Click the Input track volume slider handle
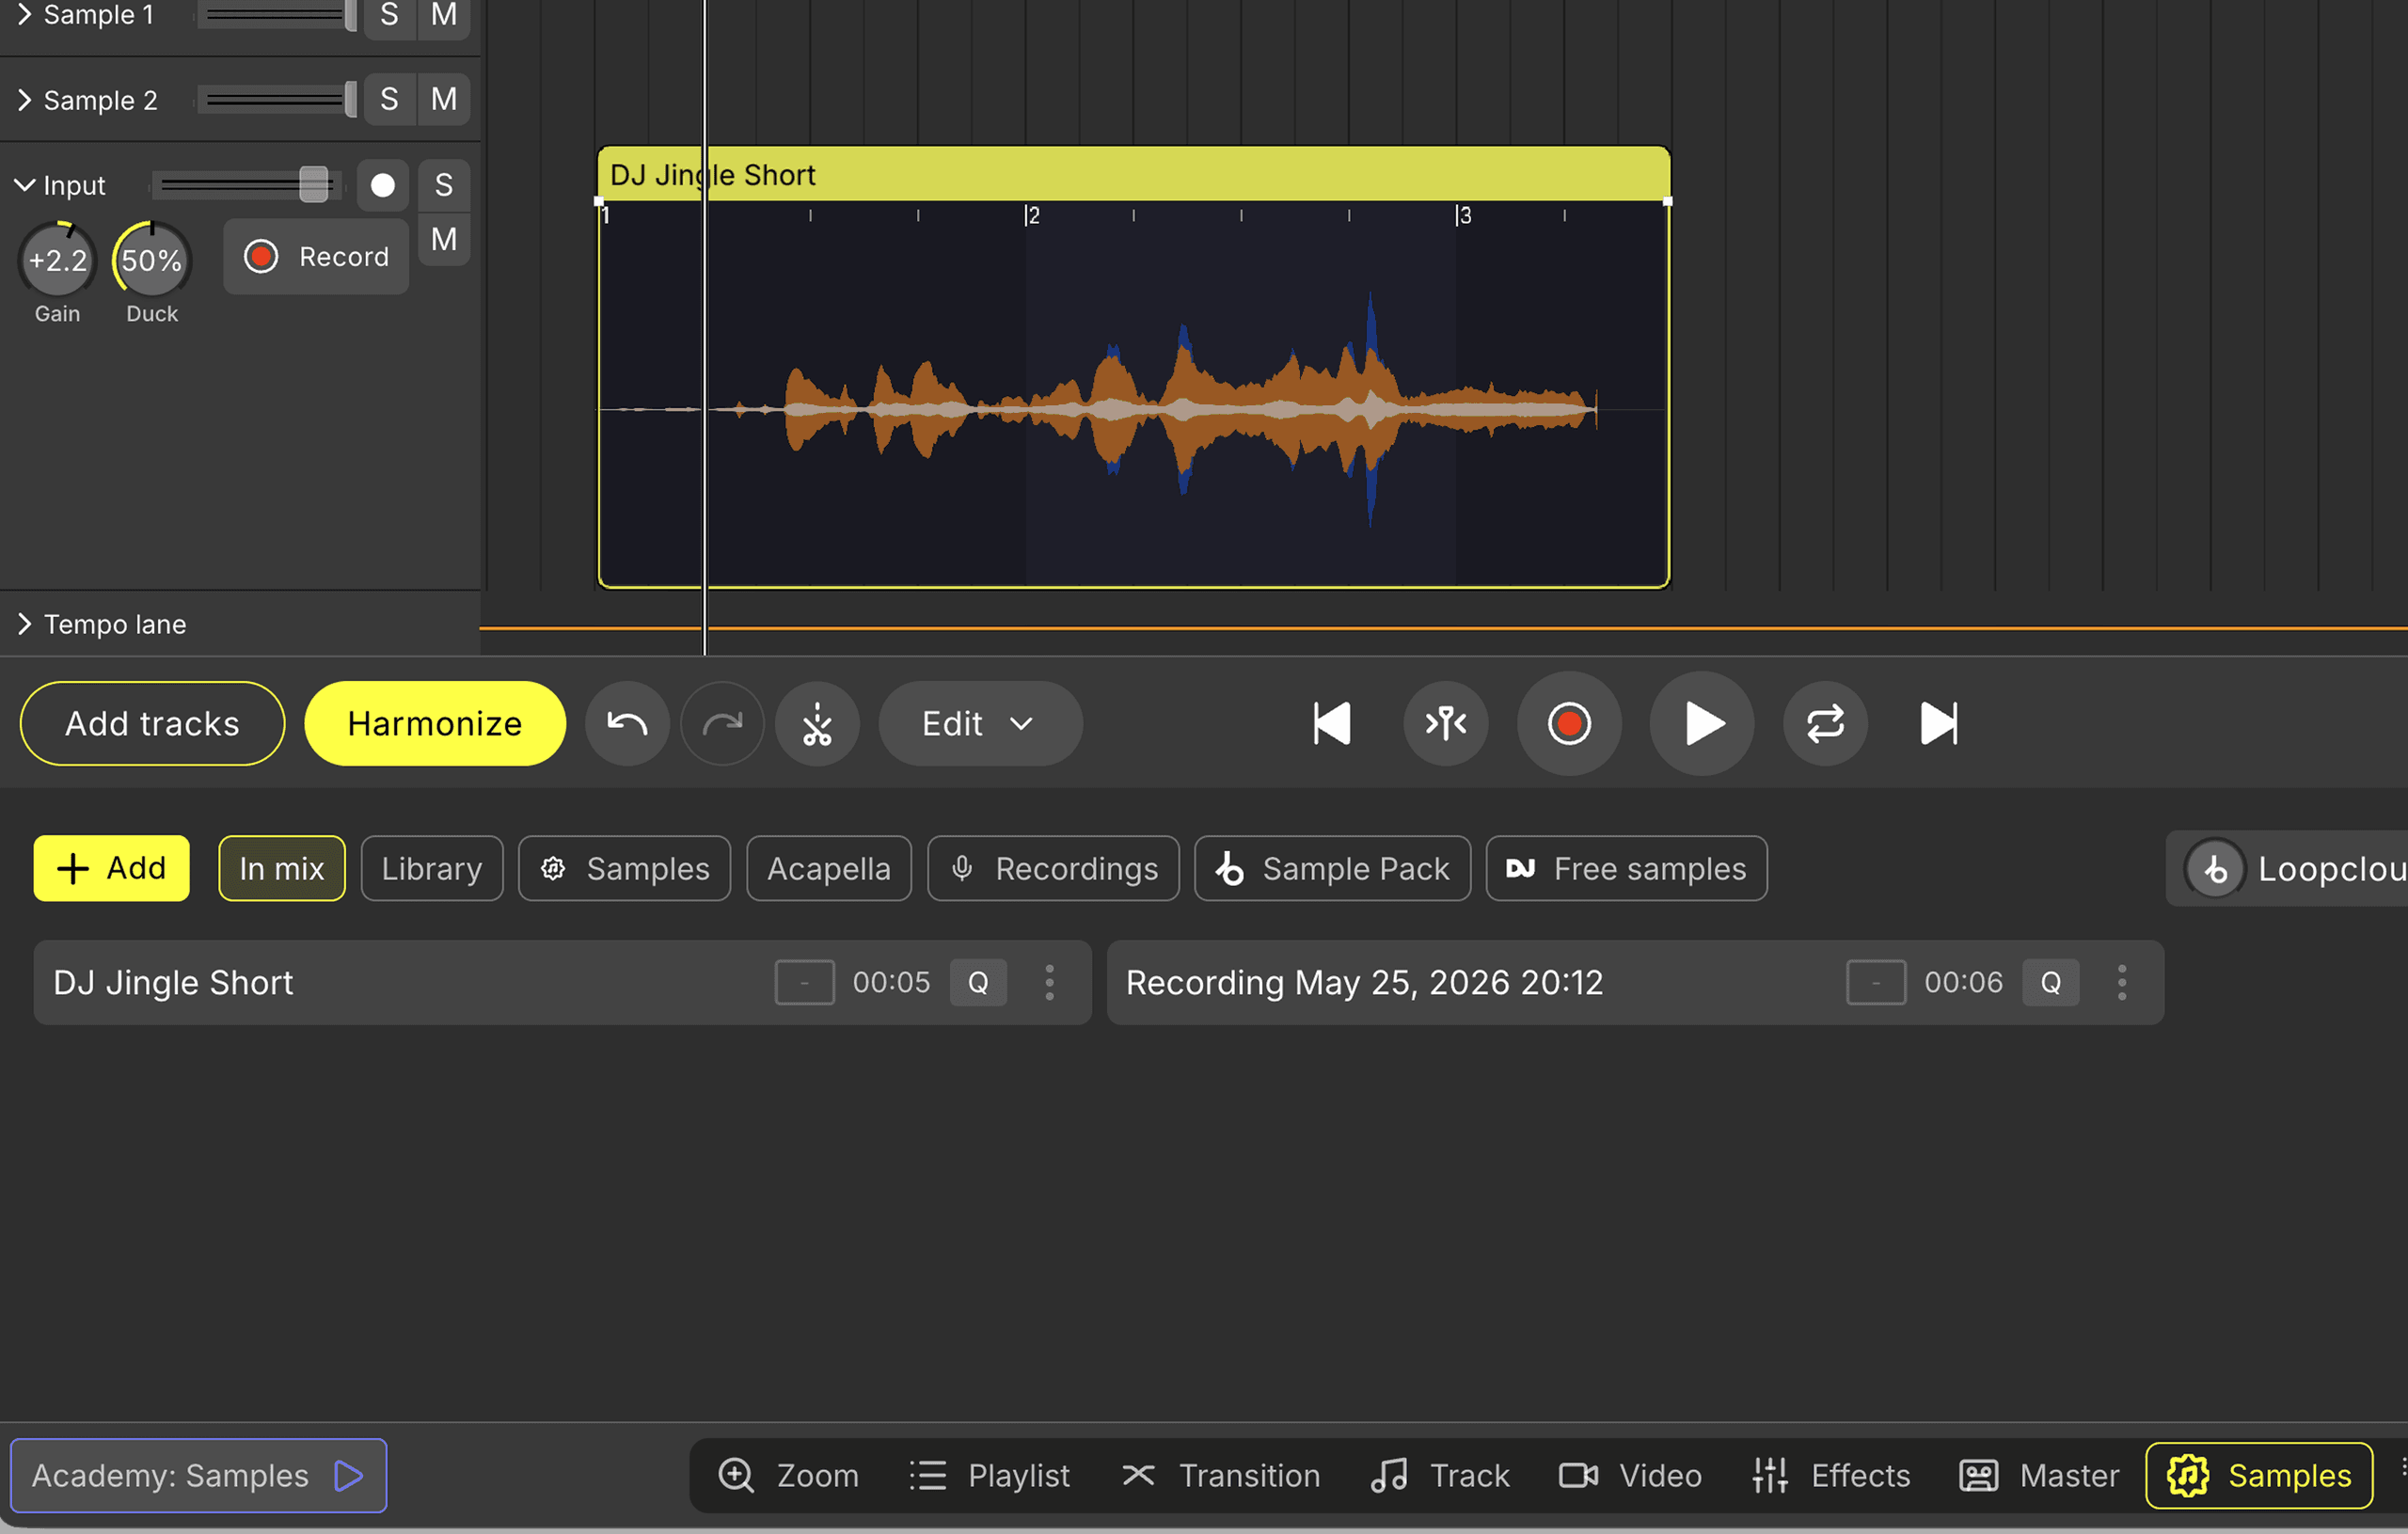Image resolution: width=2408 pixels, height=1534 pixels. tap(313, 185)
